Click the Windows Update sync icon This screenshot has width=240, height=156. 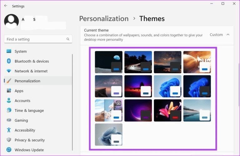click(x=9, y=150)
